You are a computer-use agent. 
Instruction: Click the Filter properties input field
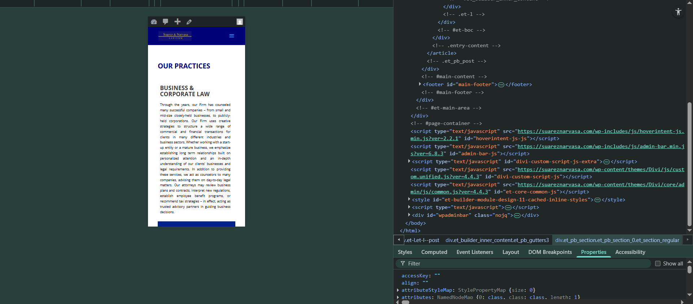(x=527, y=264)
